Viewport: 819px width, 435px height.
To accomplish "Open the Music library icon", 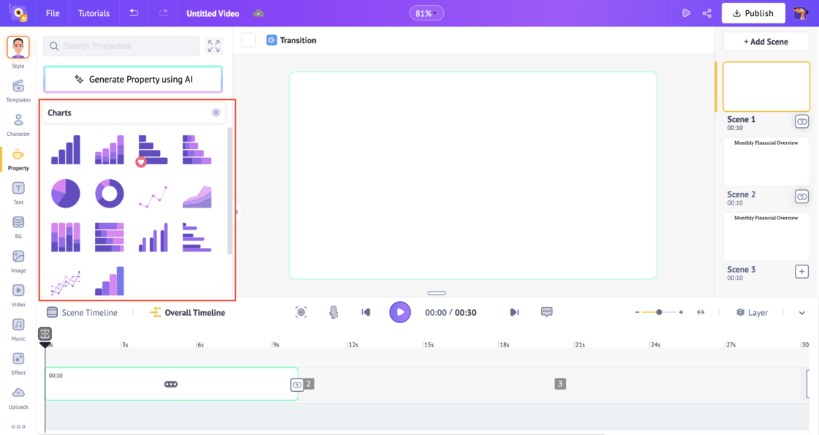I will [x=18, y=328].
